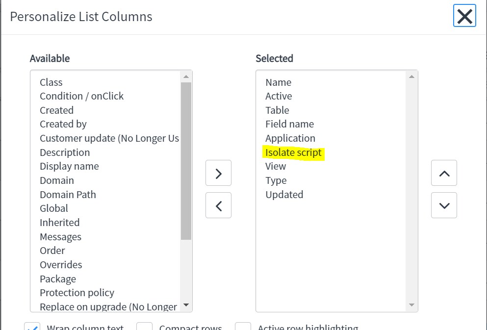Select Display name from Available list
Viewport: 487px width, 330px height.
(69, 166)
